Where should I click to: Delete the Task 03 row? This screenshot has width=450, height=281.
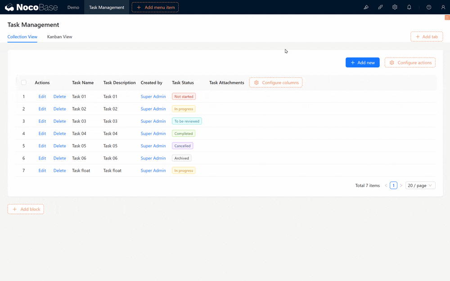60,121
